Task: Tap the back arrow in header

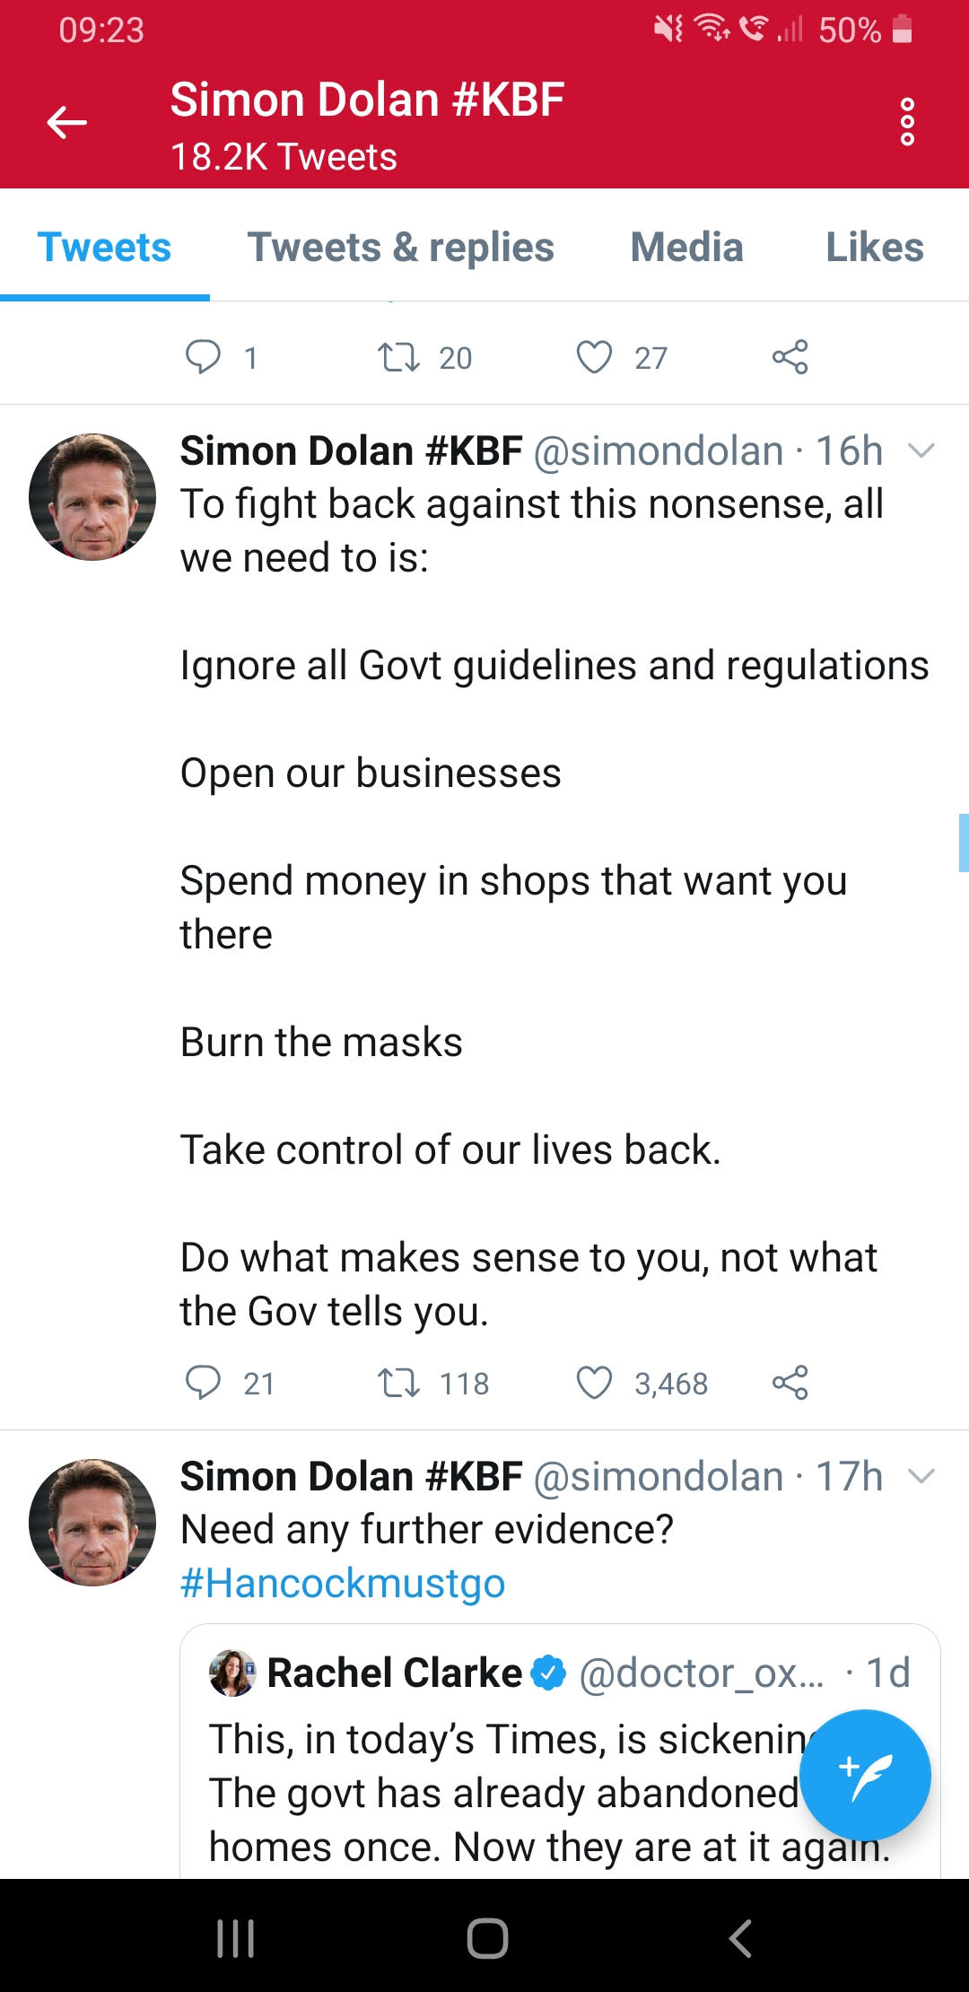Action: (67, 123)
